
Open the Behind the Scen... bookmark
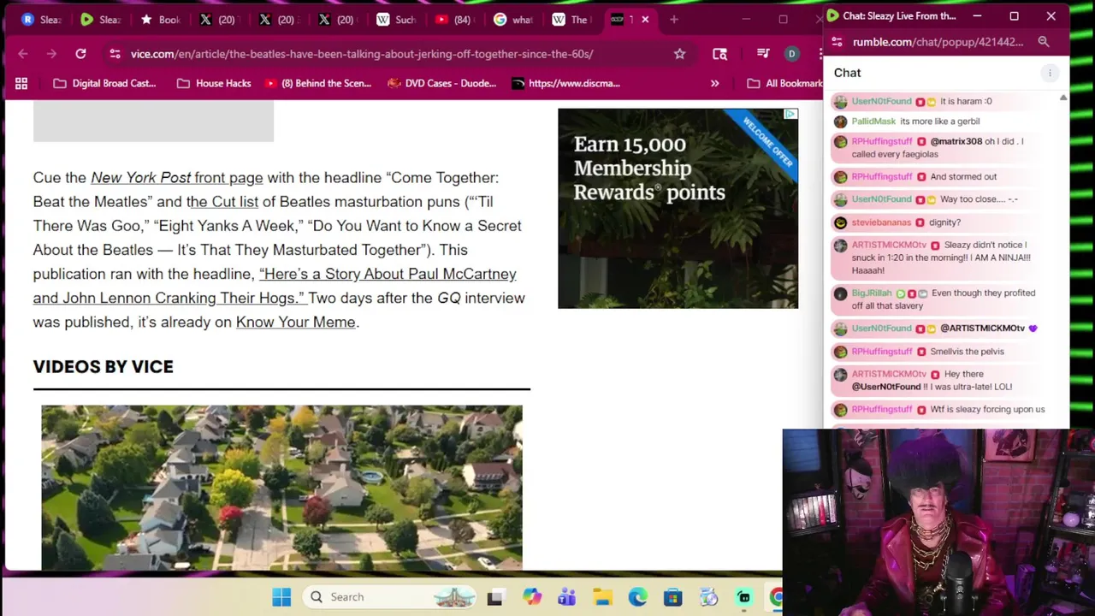click(x=318, y=83)
